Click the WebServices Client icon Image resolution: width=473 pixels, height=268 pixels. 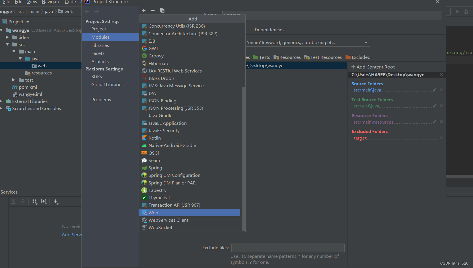pos(144,220)
